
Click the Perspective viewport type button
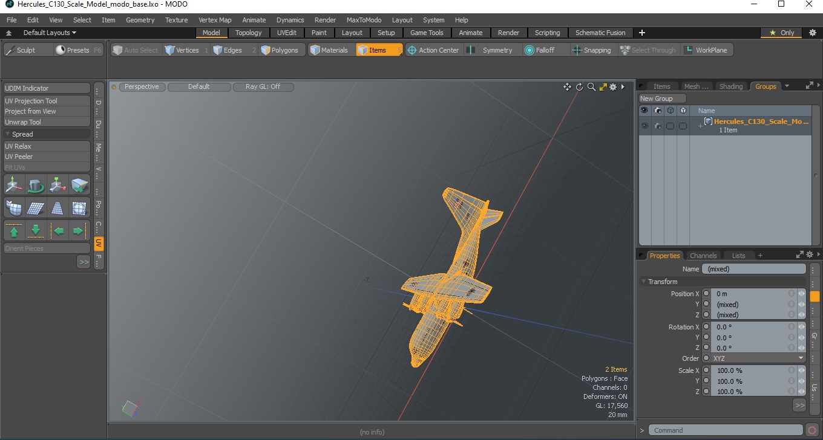(142, 87)
